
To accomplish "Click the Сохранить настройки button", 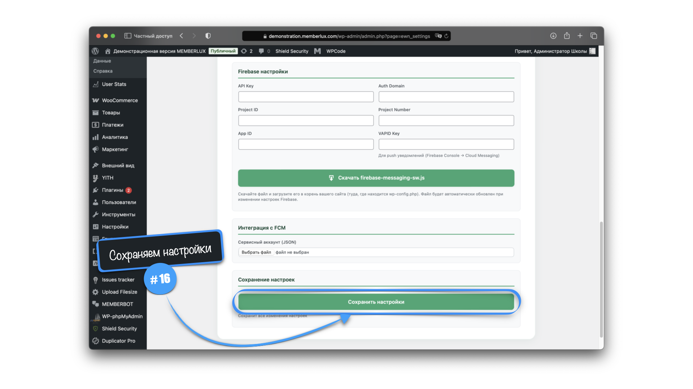I will (376, 302).
